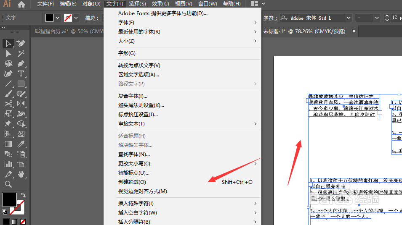Click the 字符 character panel link
The height and width of the screenshot is (225, 402).
click(x=270, y=18)
